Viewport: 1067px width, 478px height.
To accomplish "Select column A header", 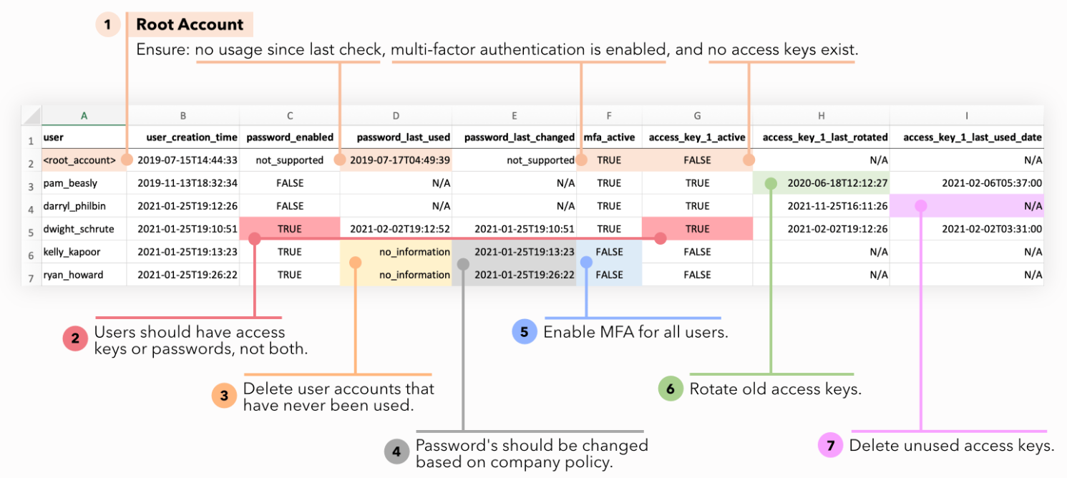I will tap(84, 115).
